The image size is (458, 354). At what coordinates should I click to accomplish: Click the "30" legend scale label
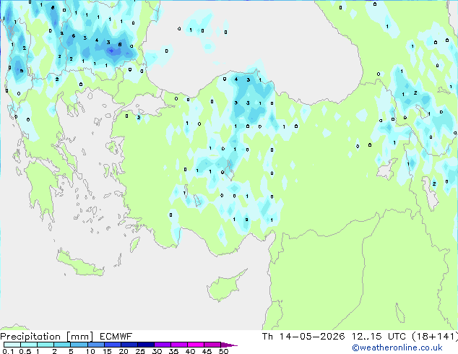pos(157,351)
